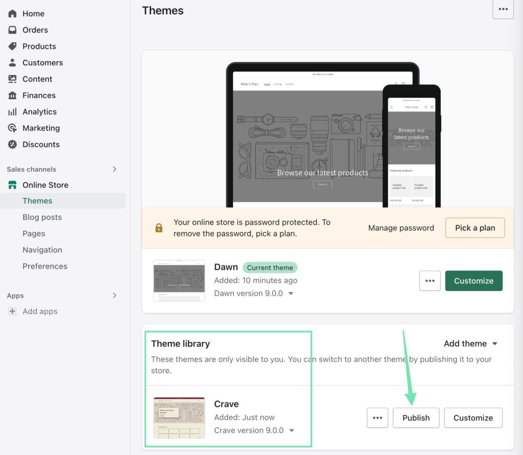Open the Products section
Image resolution: width=523 pixels, height=455 pixels.
12,46
